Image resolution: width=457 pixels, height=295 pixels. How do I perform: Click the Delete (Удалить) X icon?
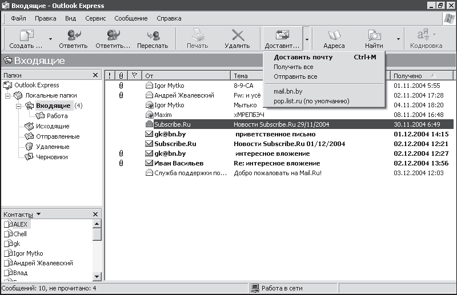coord(238,35)
